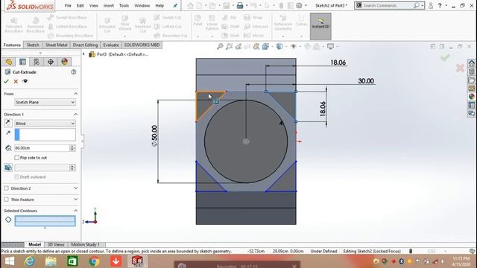The image size is (477, 268).
Task: Toggle detailed preview eye icon
Action: click(x=25, y=81)
